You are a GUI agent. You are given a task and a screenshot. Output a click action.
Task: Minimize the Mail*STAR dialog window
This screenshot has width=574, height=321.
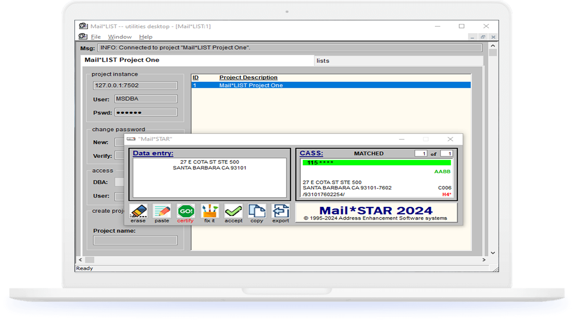(402, 139)
